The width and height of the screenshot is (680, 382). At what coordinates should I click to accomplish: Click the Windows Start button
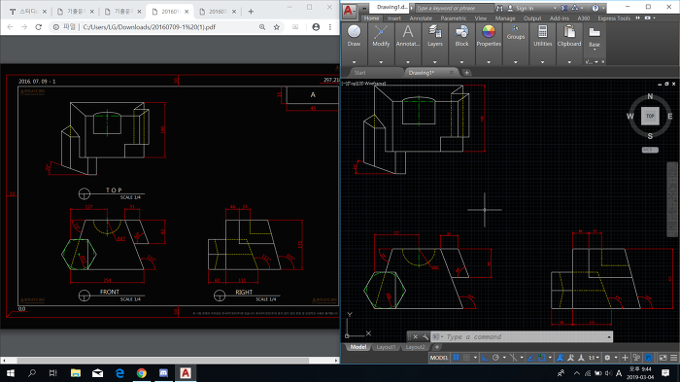[x=11, y=373]
